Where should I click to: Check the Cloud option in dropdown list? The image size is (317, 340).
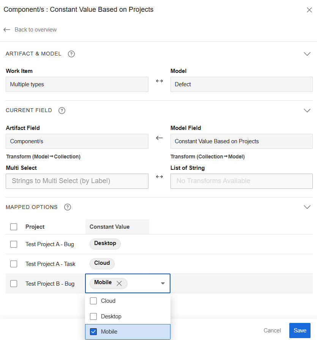[x=93, y=301]
